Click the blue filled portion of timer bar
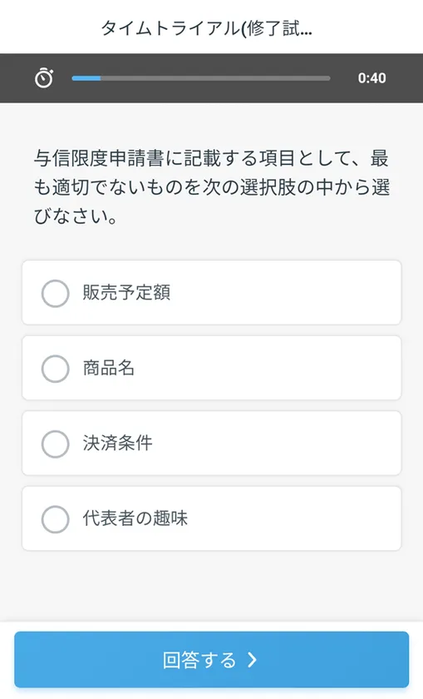The width and height of the screenshot is (423, 699). click(86, 78)
